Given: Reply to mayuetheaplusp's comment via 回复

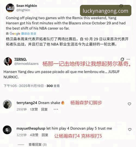Looking at the screenshot, I should point(45,135).
